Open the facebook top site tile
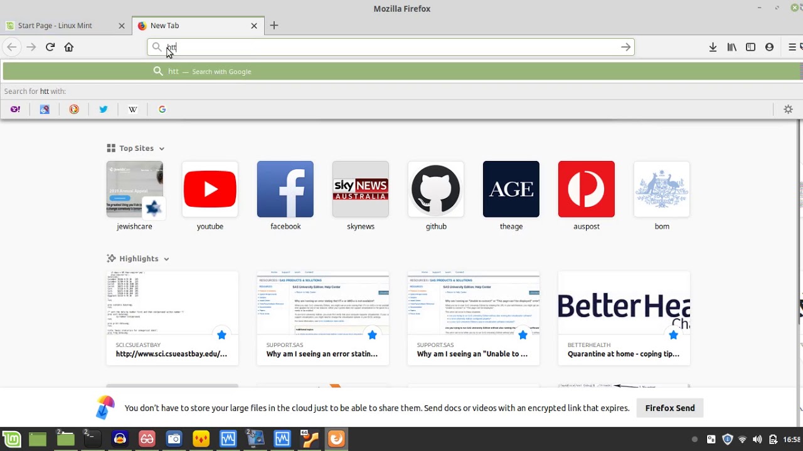 click(285, 196)
